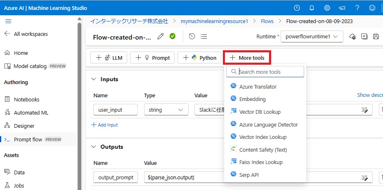Open the Runtime powerflowruntime1 dropdown

(312, 37)
